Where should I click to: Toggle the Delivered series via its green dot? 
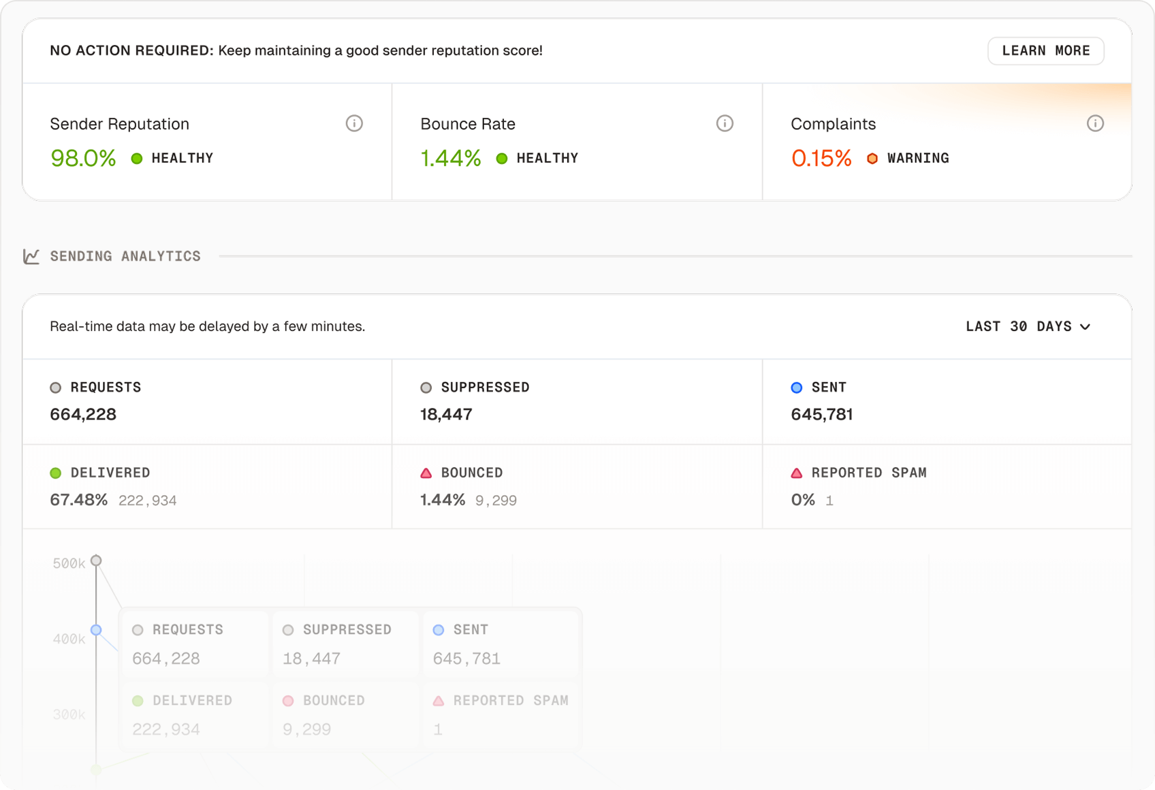(x=55, y=472)
